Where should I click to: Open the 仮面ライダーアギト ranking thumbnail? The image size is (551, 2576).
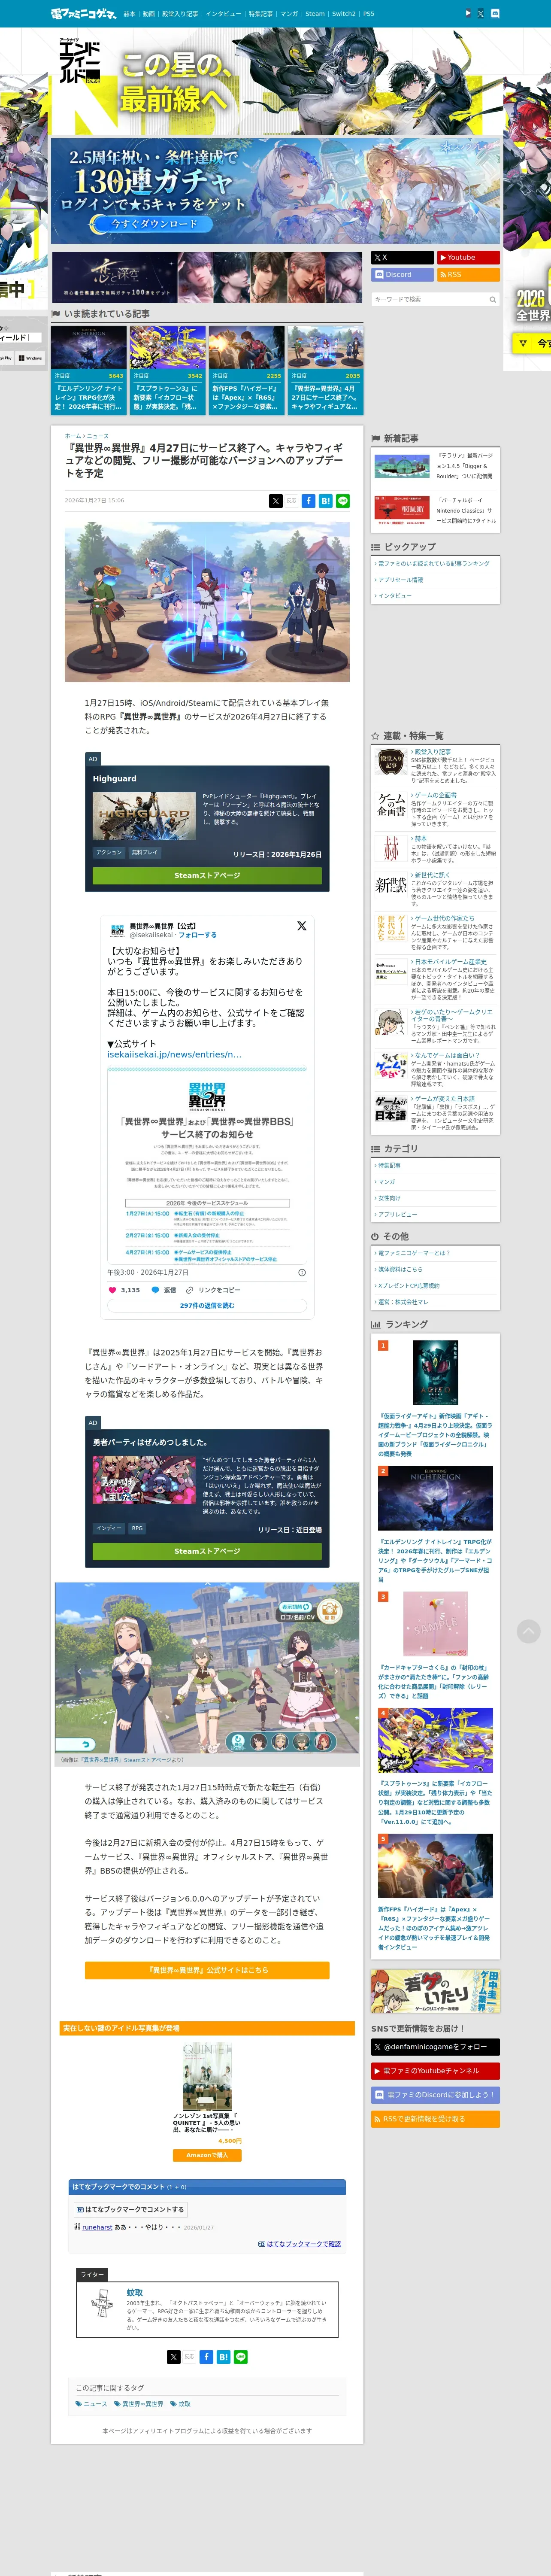(x=435, y=1372)
